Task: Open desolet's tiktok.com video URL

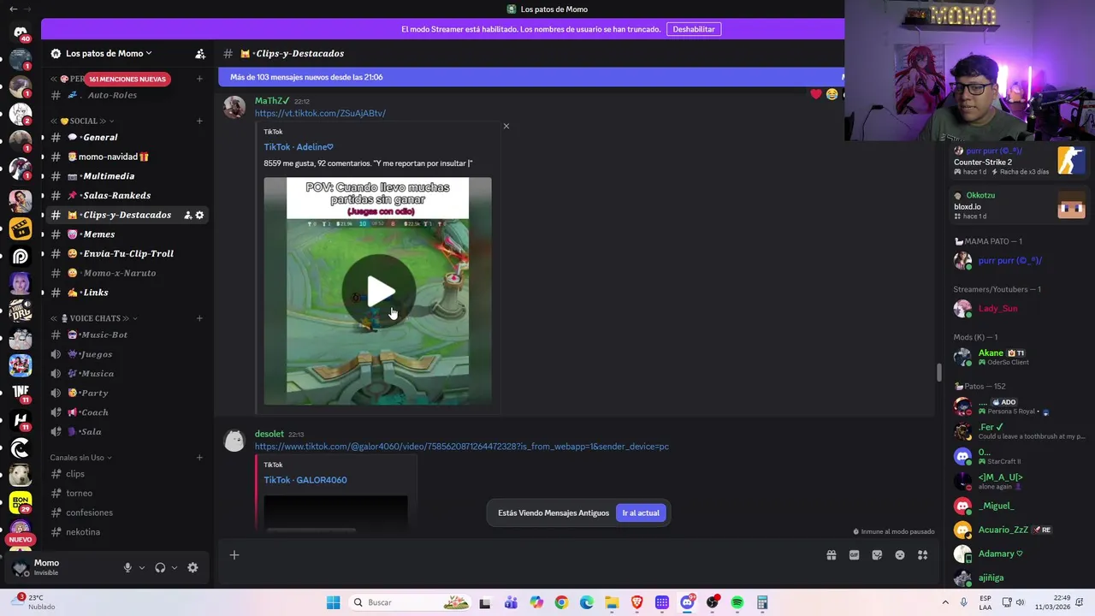Action: point(462,447)
